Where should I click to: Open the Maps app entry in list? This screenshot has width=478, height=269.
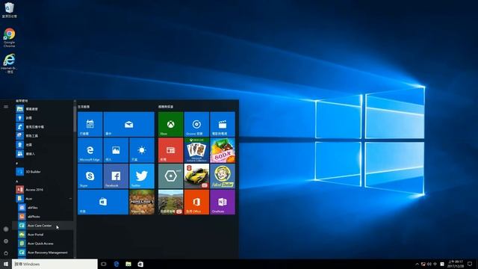click(43, 145)
